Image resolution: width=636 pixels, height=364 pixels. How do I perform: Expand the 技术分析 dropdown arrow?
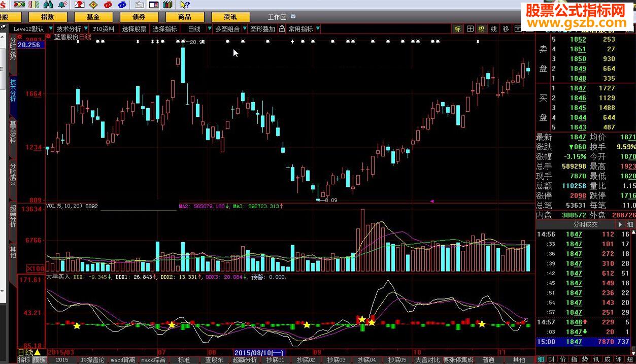(87, 29)
